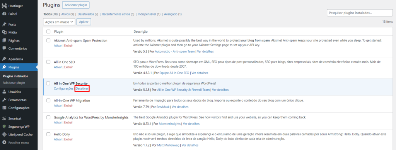
Task: Activate the Akismet Anti-spam plugin
Action: click(58, 46)
